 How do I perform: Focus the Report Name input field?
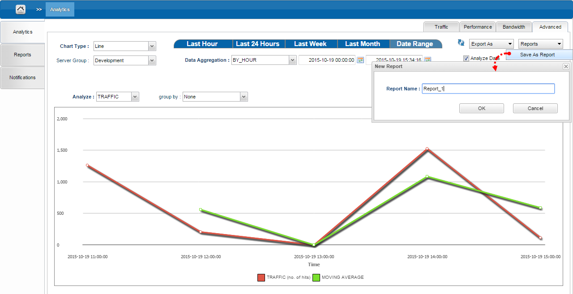[x=488, y=89]
